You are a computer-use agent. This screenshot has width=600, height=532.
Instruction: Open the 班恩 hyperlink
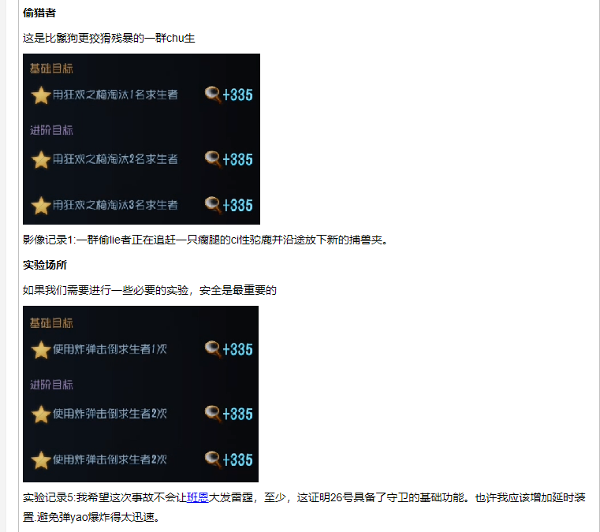pyautogui.click(x=197, y=497)
